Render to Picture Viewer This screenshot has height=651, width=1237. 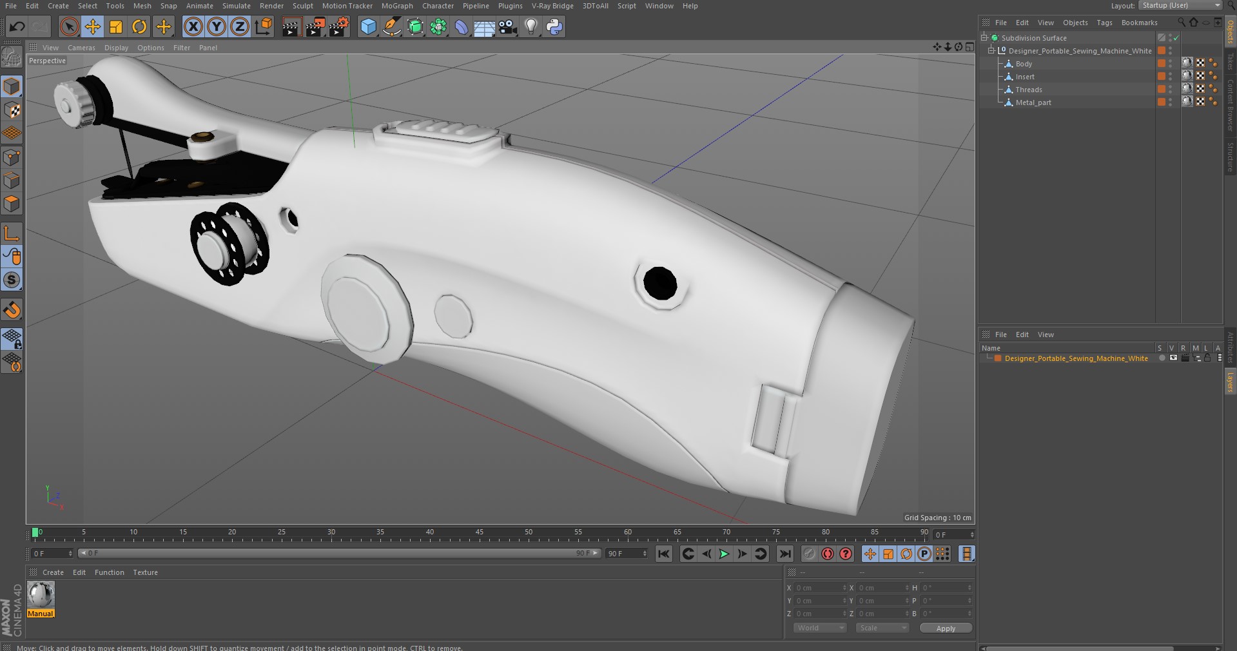pos(315,26)
